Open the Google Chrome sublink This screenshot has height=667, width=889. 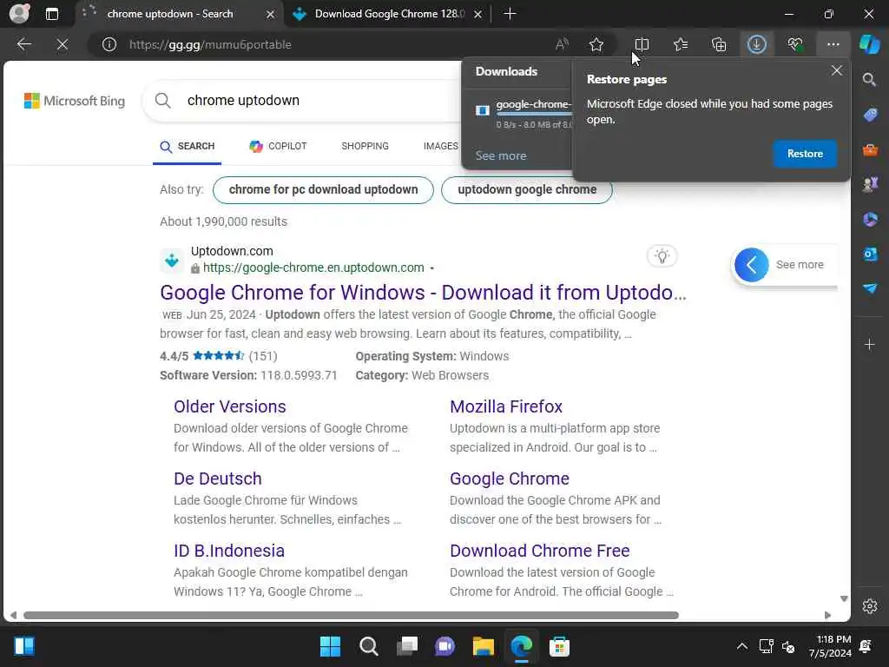click(509, 479)
